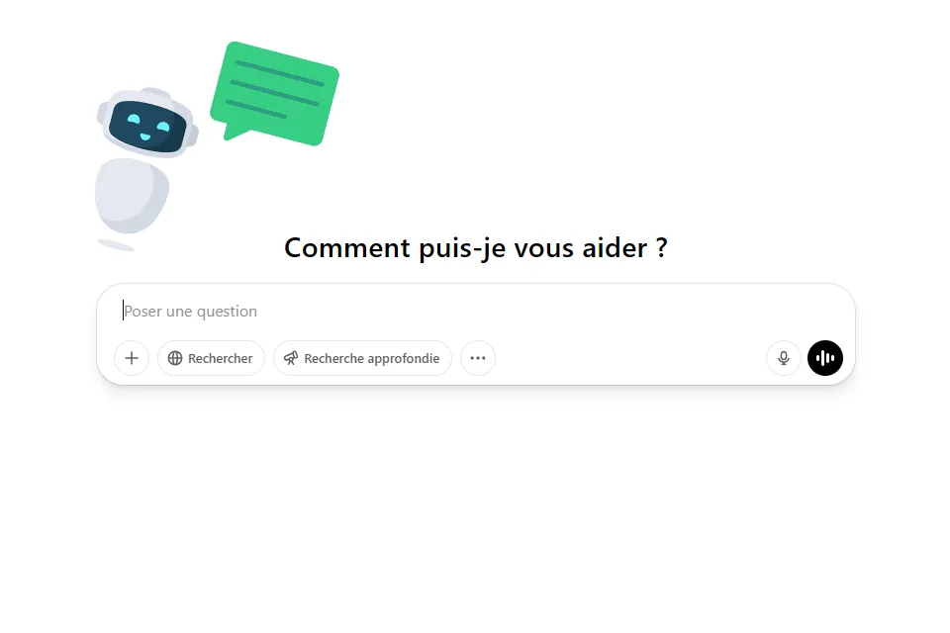Click empty composer area left of microphone
The height and width of the screenshot is (633, 950).
click(x=630, y=358)
